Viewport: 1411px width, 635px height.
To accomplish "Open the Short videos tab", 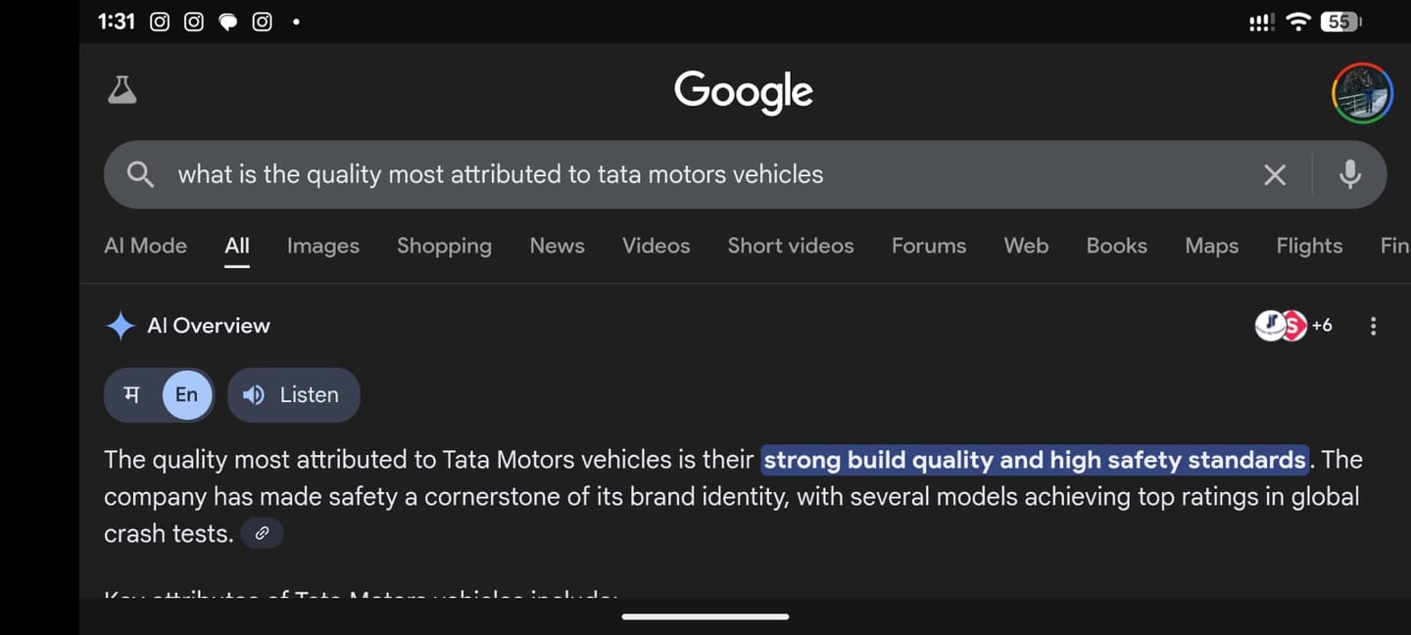I will click(x=790, y=246).
